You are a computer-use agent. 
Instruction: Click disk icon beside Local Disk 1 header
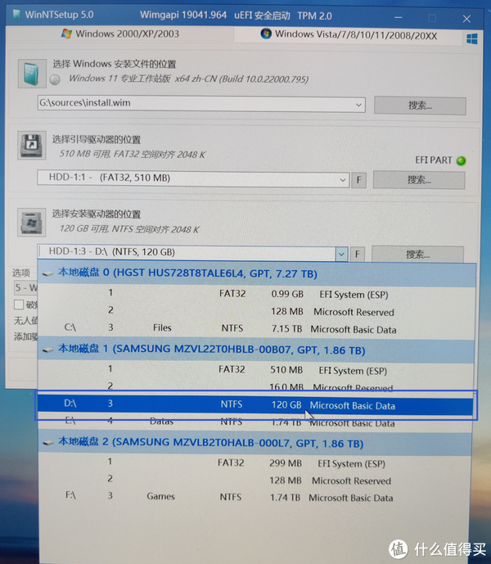click(47, 350)
